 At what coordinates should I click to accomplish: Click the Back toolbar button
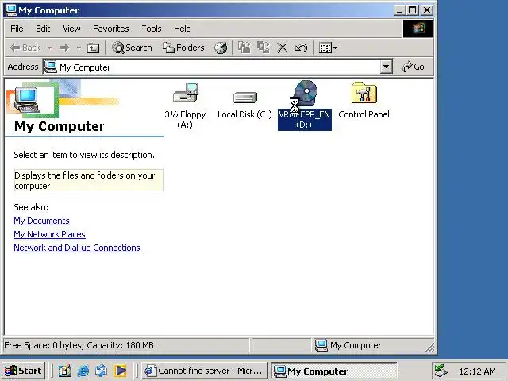(25, 48)
